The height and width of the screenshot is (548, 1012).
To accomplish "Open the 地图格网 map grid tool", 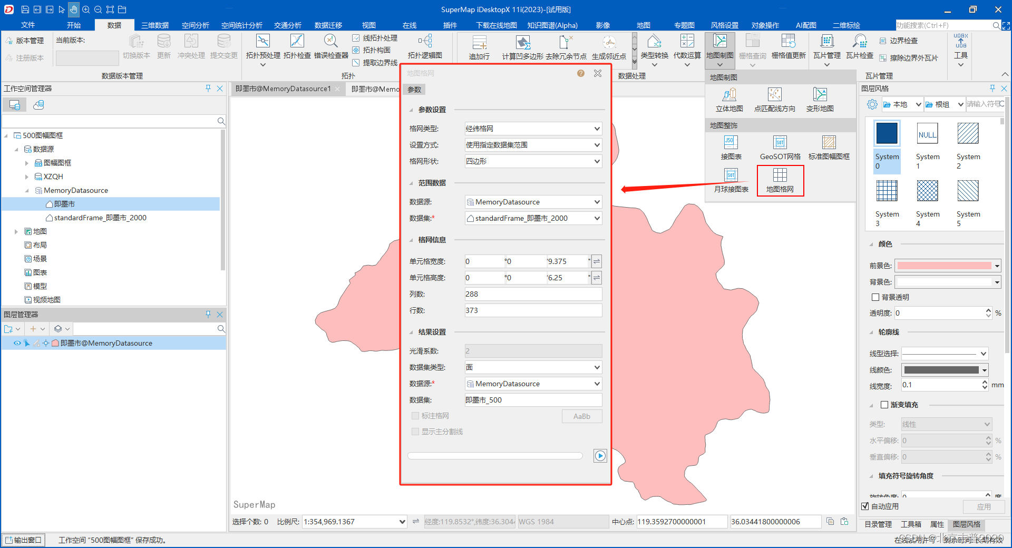I will tap(780, 180).
